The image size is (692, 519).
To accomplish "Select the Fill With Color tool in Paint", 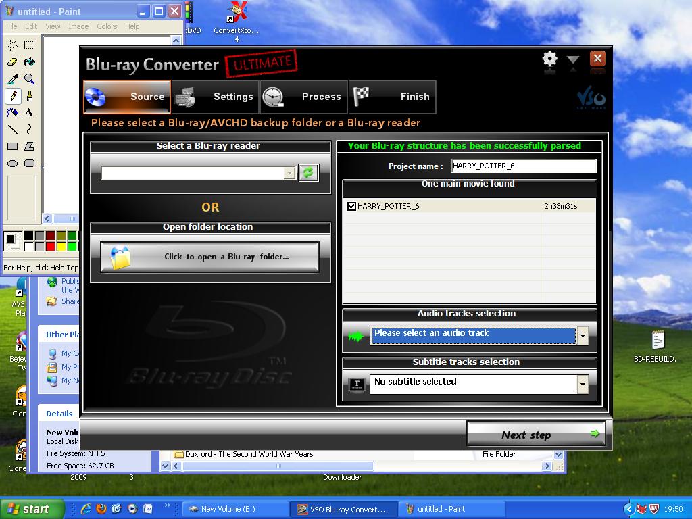I will (x=29, y=61).
